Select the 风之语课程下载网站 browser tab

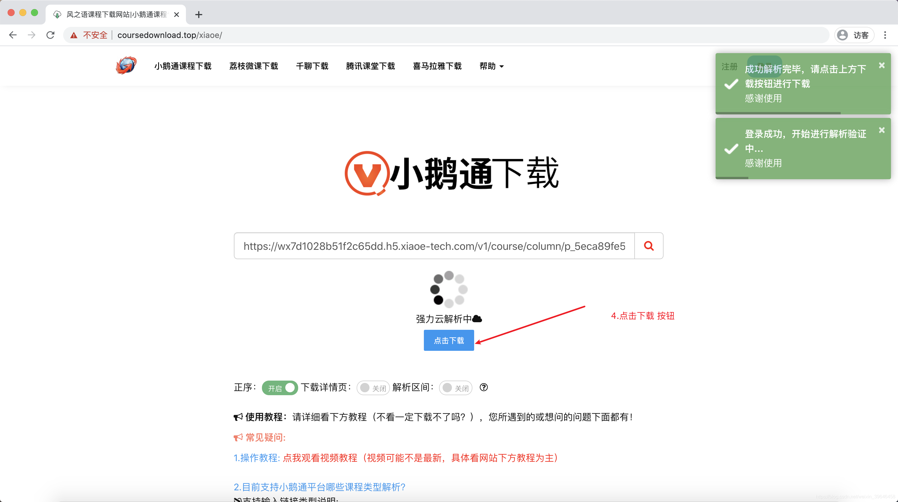(116, 15)
